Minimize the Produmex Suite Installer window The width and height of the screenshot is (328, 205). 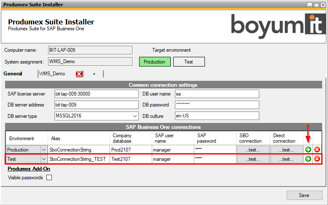[x=309, y=5]
